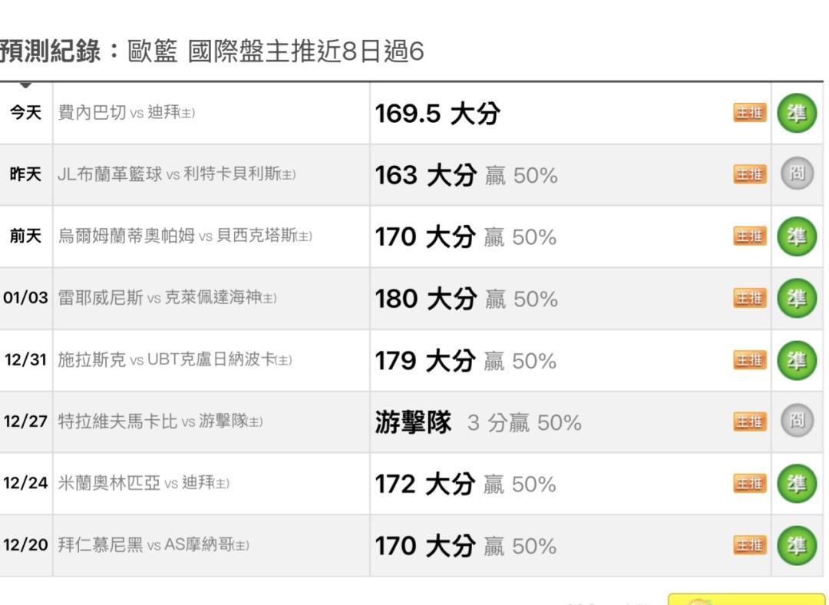
Task: Click the green 準 icon for 12/20
Action: pos(796,545)
